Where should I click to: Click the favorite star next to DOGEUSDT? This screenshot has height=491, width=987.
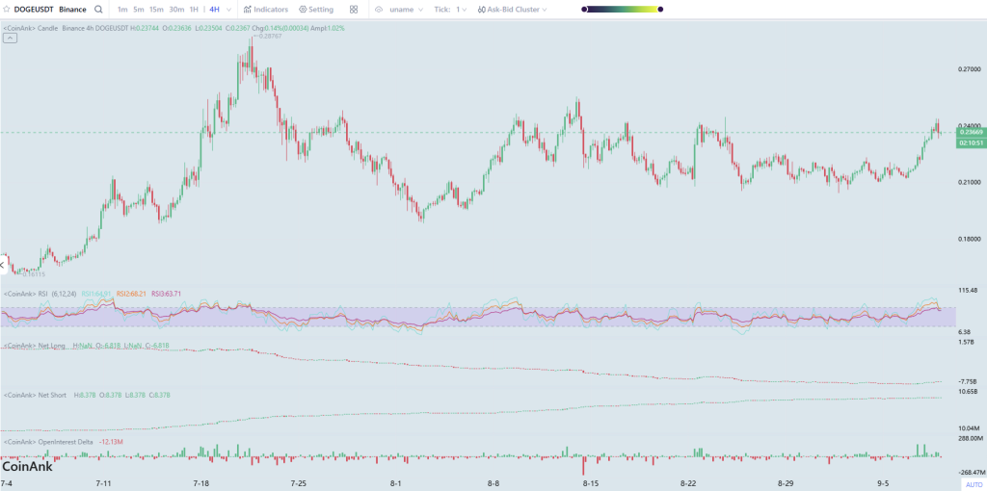(7, 10)
